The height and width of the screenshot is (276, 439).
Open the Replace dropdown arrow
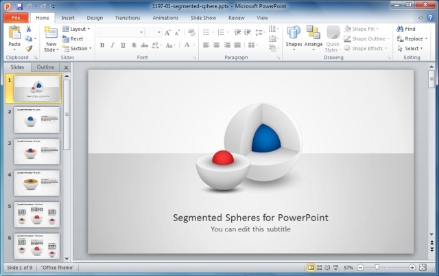(427, 38)
